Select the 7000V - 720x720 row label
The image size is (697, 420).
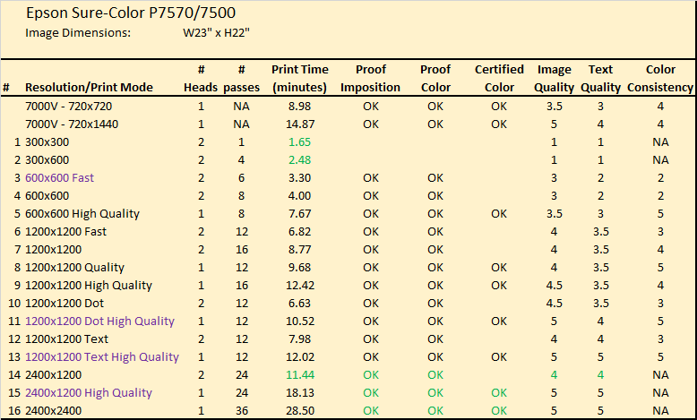point(68,107)
